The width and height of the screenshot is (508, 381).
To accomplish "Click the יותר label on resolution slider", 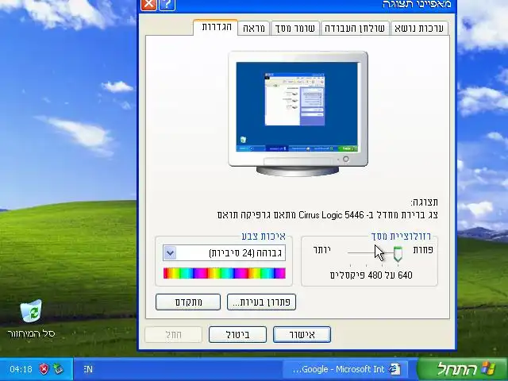I will pyautogui.click(x=322, y=249).
